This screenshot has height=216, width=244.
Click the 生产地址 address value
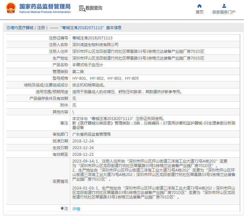click(138, 58)
